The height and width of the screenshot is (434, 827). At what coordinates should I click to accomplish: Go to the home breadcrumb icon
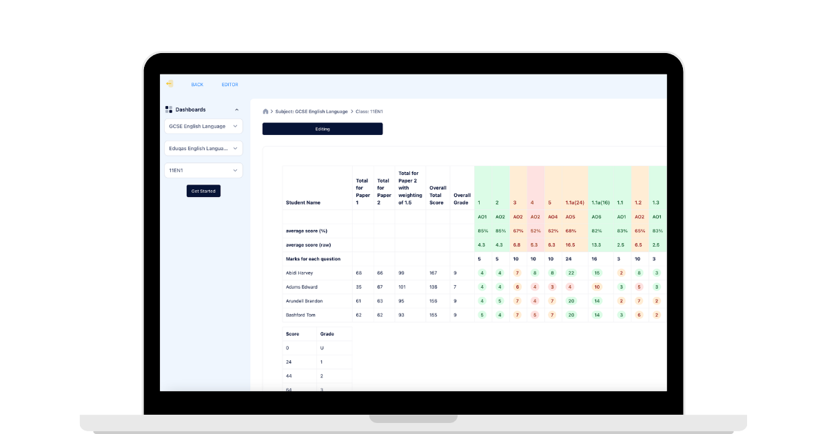click(265, 112)
